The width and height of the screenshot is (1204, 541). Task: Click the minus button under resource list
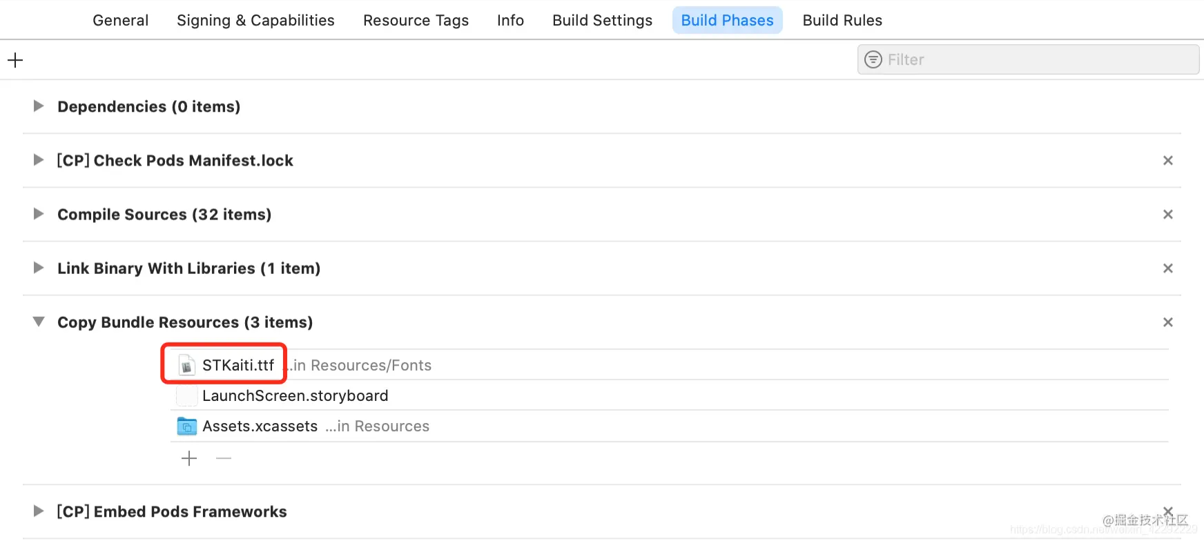coord(224,459)
